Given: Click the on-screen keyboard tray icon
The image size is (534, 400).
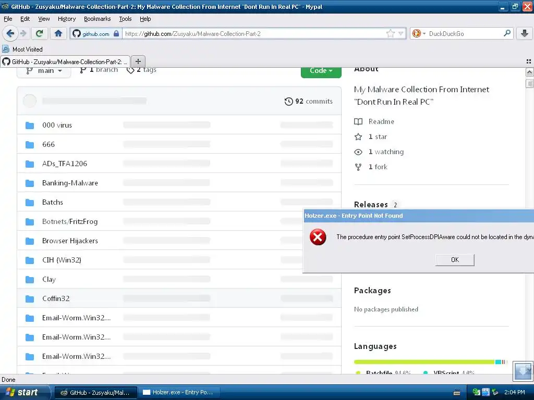Looking at the screenshot, I should point(457,393).
